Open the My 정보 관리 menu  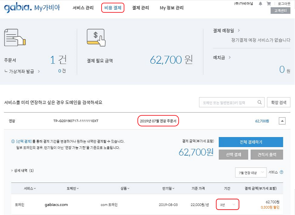172,8
